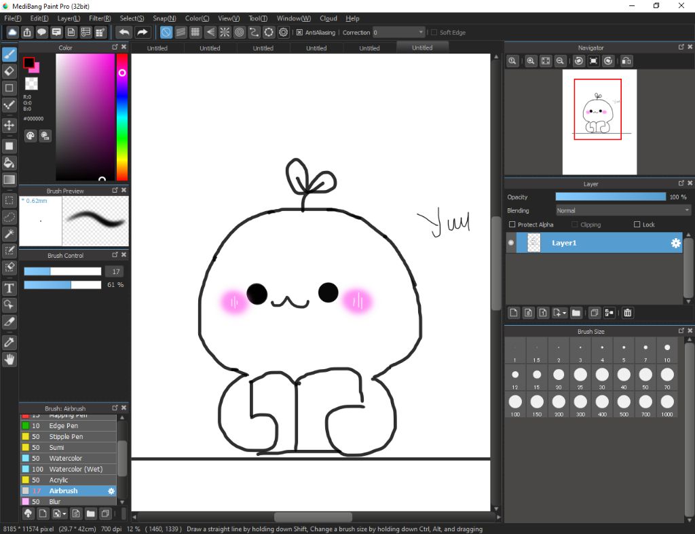The height and width of the screenshot is (534, 695).
Task: Click the Redo arrow in the toolbar
Action: point(142,33)
